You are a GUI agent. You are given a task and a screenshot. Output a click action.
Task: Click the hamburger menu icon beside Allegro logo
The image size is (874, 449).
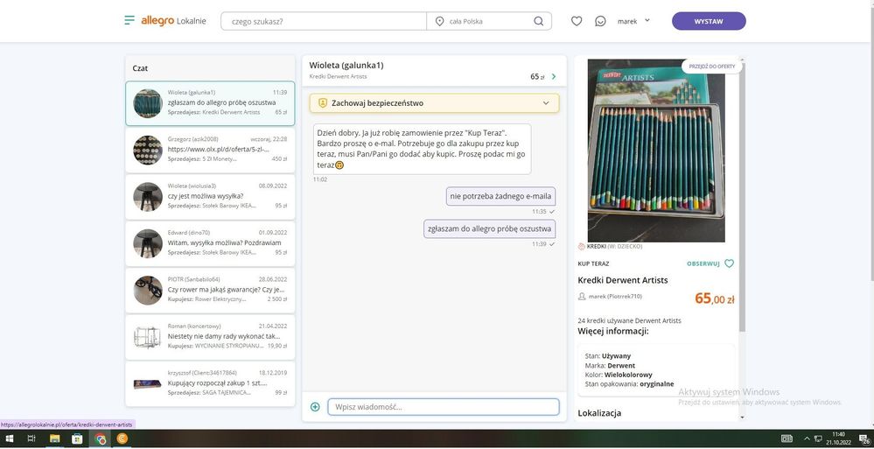point(129,21)
